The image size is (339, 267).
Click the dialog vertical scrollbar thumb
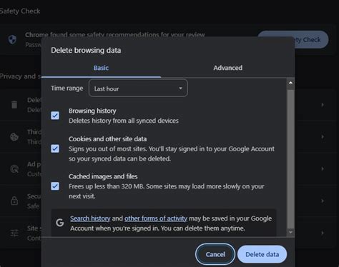[x=290, y=158]
